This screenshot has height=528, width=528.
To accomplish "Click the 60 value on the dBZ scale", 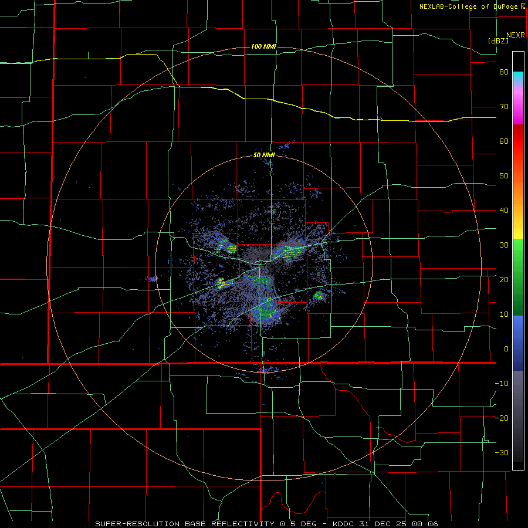I will tap(504, 141).
